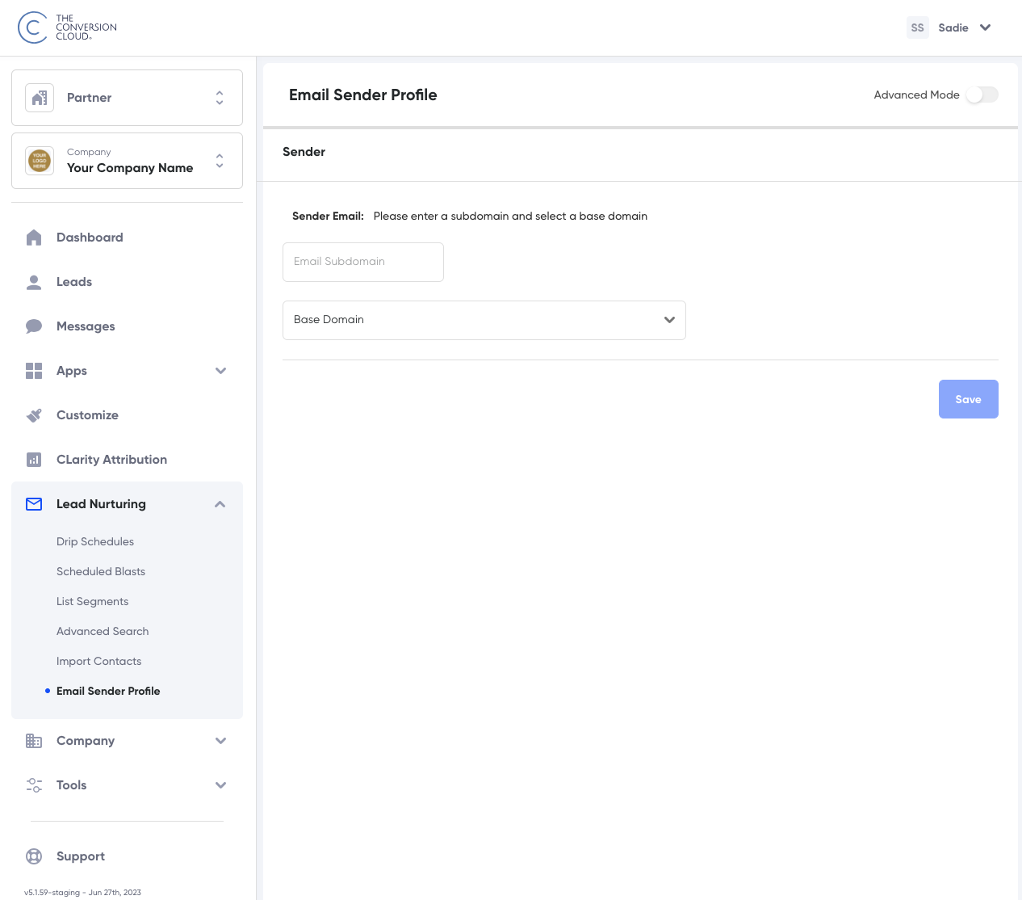Open the Import Contacts link
1022x900 pixels.
click(x=98, y=661)
